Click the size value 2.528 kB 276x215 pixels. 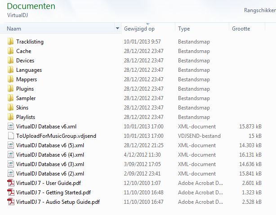252,202
